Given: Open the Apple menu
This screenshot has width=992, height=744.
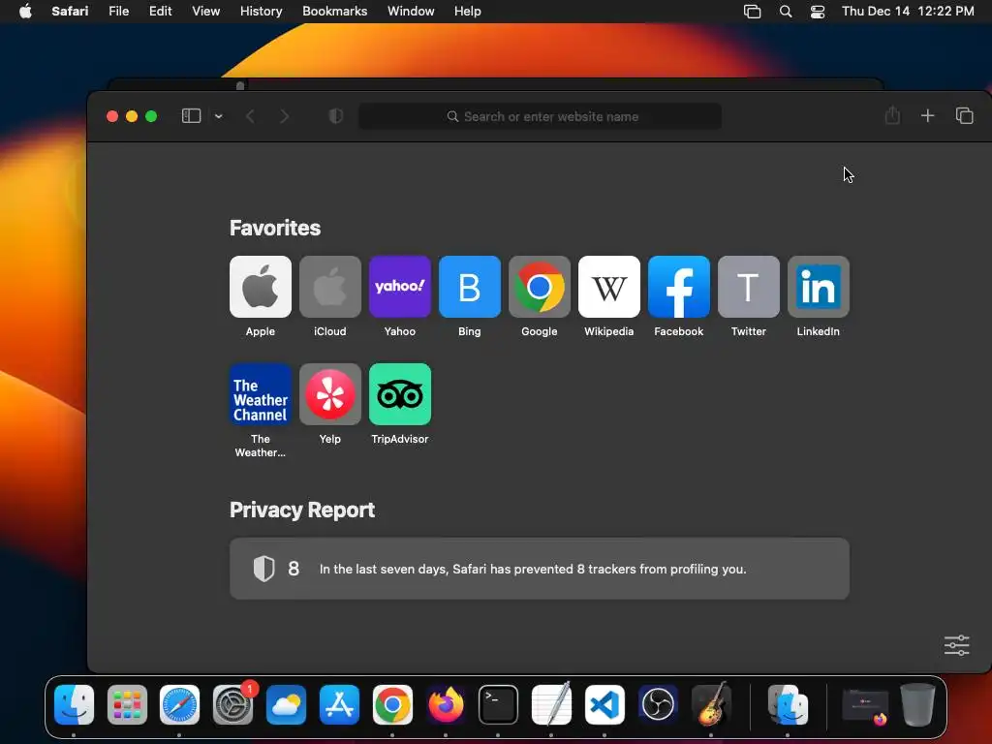Looking at the screenshot, I should [25, 11].
